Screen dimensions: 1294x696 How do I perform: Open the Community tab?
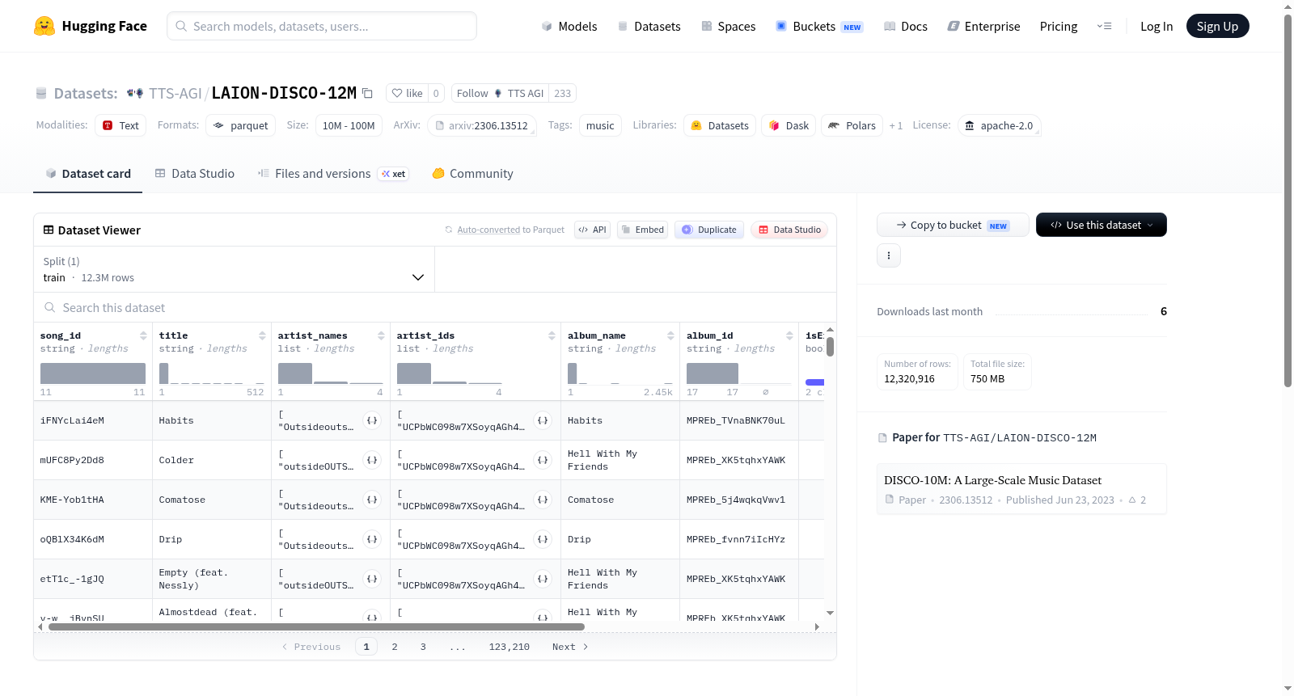(473, 174)
